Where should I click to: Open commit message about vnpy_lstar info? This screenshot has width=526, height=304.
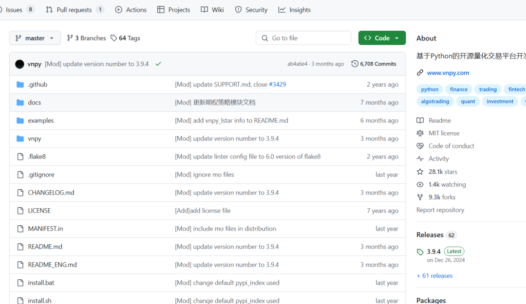[x=231, y=121]
